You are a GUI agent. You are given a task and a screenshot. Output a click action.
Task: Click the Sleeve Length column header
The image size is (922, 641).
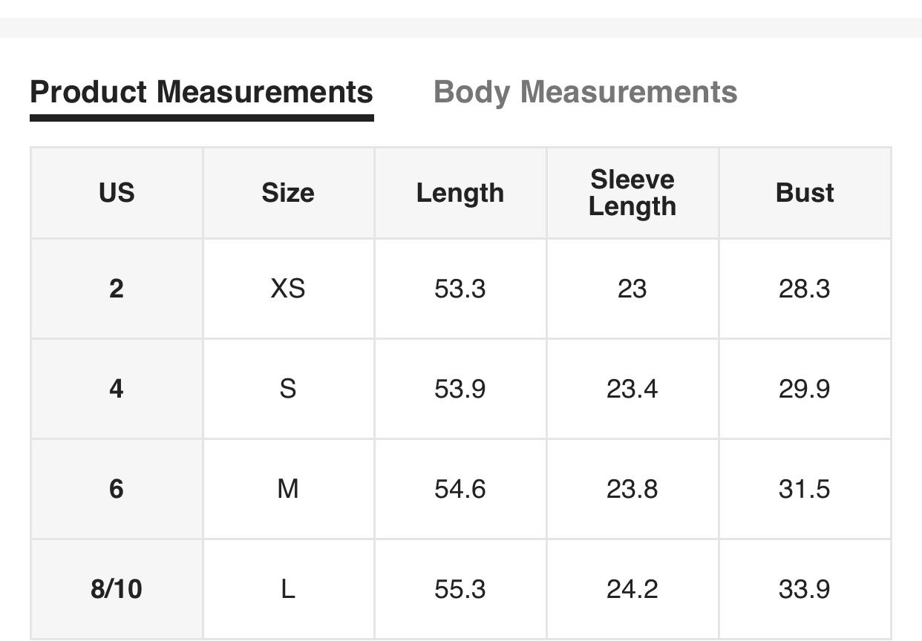pos(632,193)
